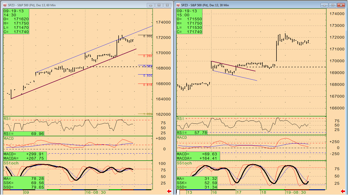Screen dimensions: 348x195
Task: Minimize the 30 Min chart window
Action: [325, 5]
